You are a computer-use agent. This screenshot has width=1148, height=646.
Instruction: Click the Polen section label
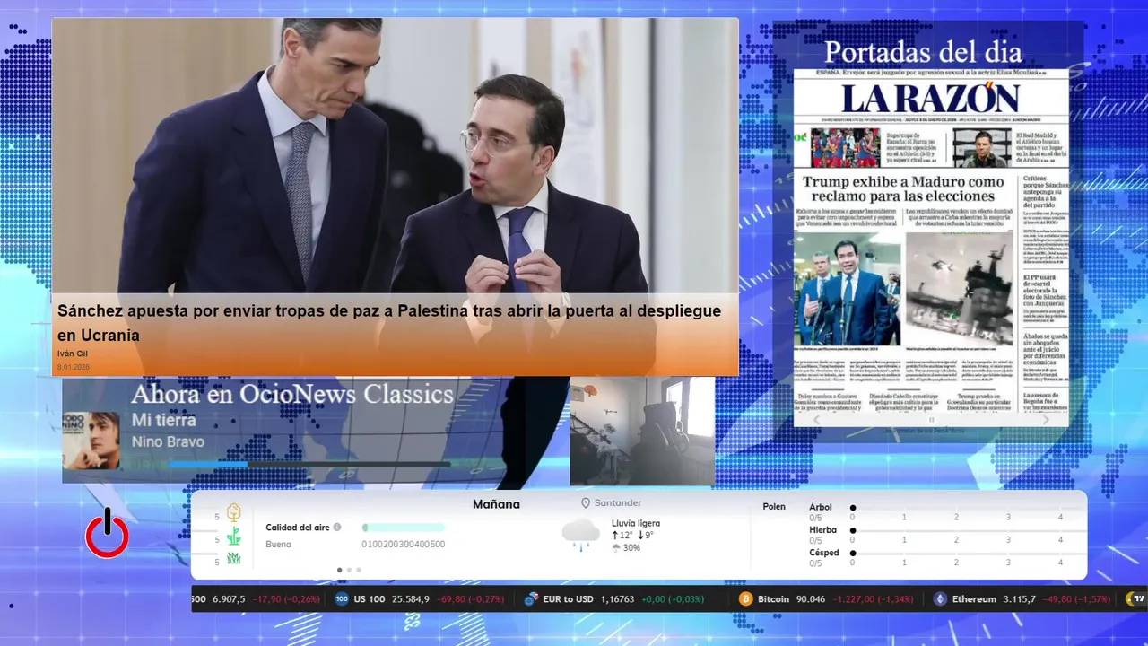tap(774, 507)
